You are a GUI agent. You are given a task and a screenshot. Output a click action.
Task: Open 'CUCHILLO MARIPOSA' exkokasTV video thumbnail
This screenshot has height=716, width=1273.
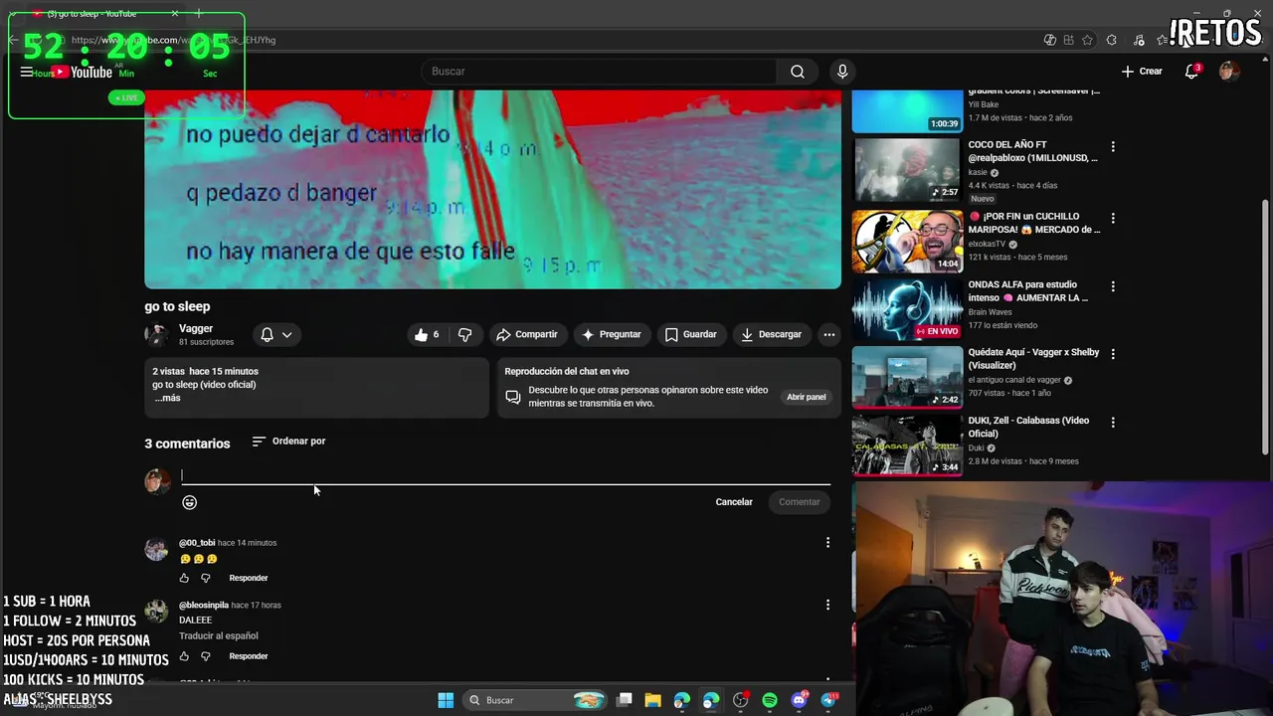click(907, 241)
